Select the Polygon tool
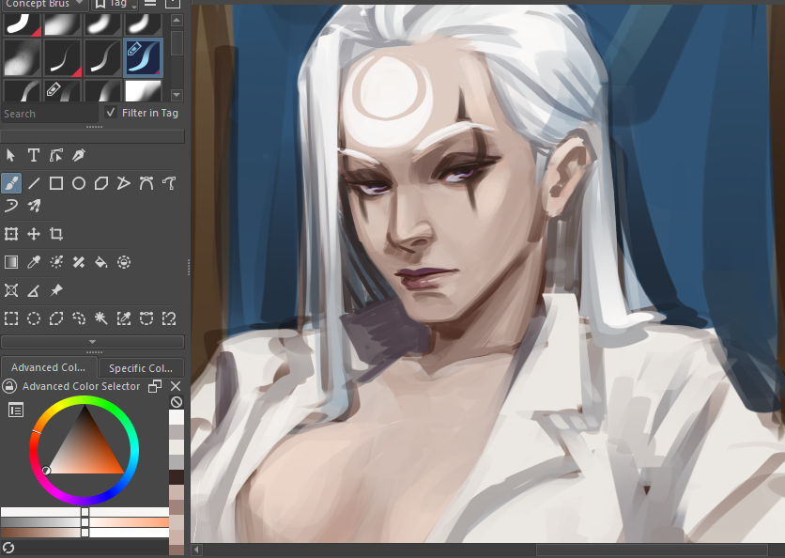This screenshot has width=785, height=558. pyautogui.click(x=101, y=183)
